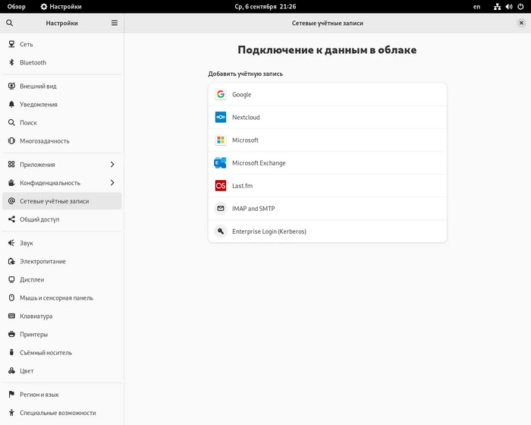Click the Bluetooth icon in sidebar

coord(11,62)
